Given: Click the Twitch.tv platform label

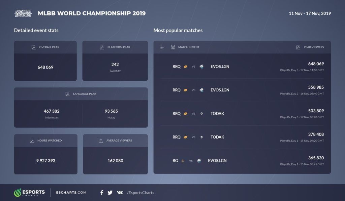Looking at the screenshot, I should click(115, 71).
